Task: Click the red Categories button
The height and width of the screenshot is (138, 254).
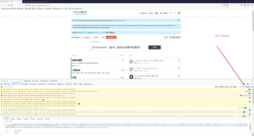Action: (111, 37)
